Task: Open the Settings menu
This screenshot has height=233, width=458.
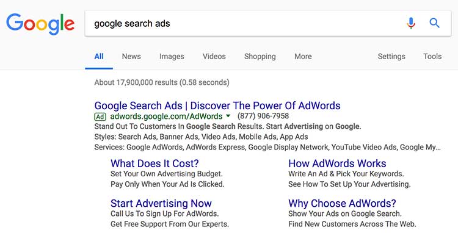Action: click(x=391, y=56)
